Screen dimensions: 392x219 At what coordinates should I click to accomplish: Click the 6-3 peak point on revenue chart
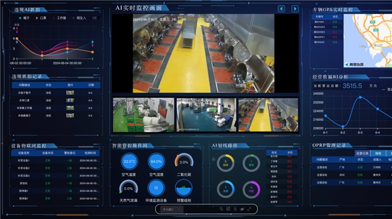[x=360, y=97]
